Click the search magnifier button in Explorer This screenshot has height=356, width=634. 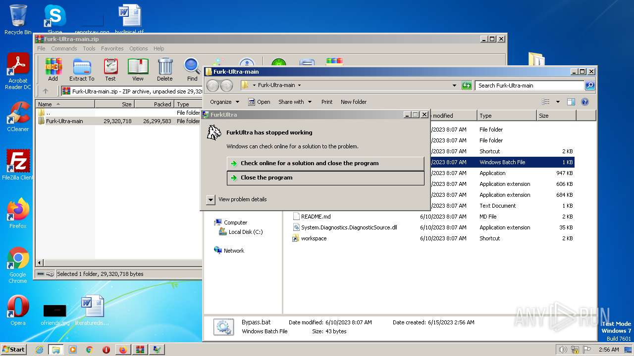pos(589,85)
